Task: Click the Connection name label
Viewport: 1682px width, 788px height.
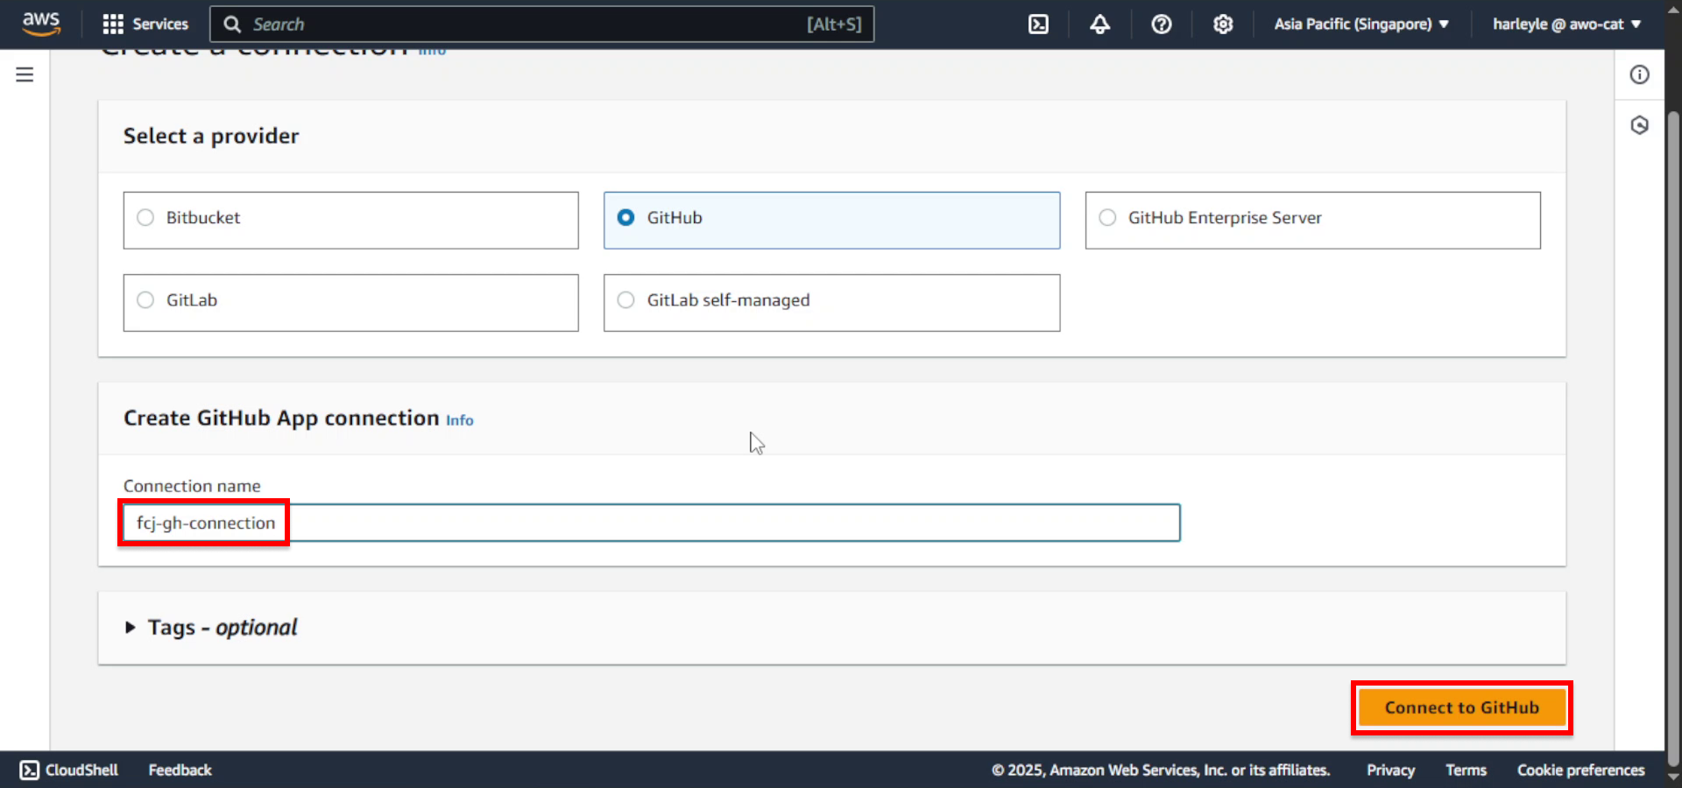Action: 192,486
